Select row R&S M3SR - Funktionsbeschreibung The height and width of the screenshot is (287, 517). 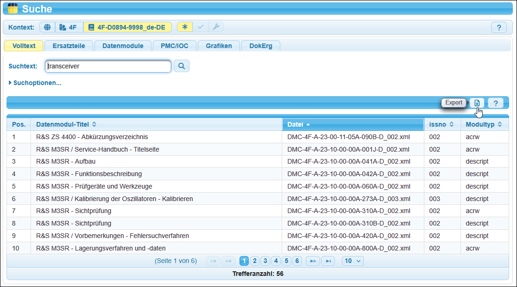[x=258, y=174]
